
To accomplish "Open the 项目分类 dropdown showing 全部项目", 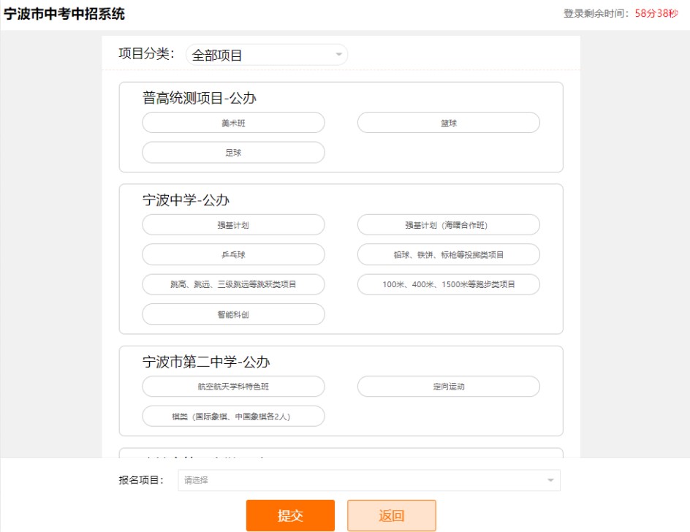I will pyautogui.click(x=266, y=56).
